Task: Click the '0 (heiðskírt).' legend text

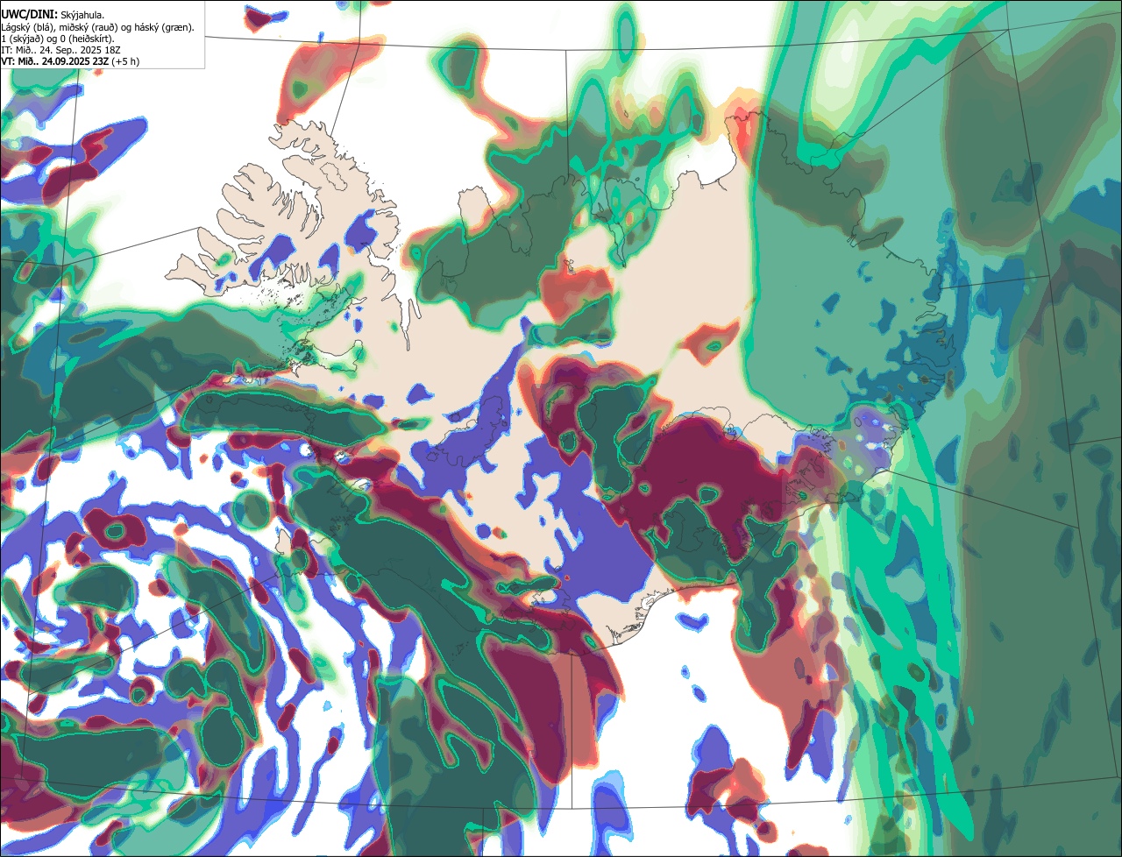Action: [x=87, y=39]
